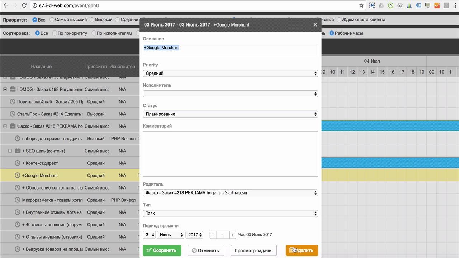Image resolution: width=459 pixels, height=258 pixels.
Task: Click the clock icon beside Внутренние отзывы row
Action: pos(17,212)
